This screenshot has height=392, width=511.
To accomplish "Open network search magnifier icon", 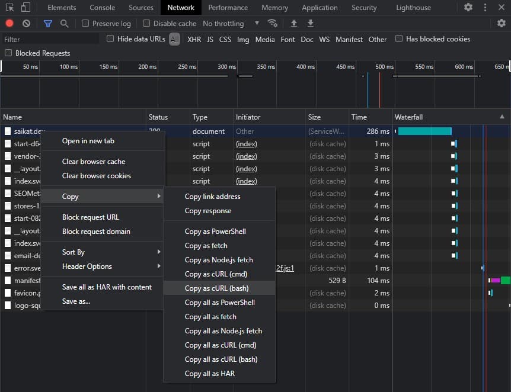I will 64,24.
